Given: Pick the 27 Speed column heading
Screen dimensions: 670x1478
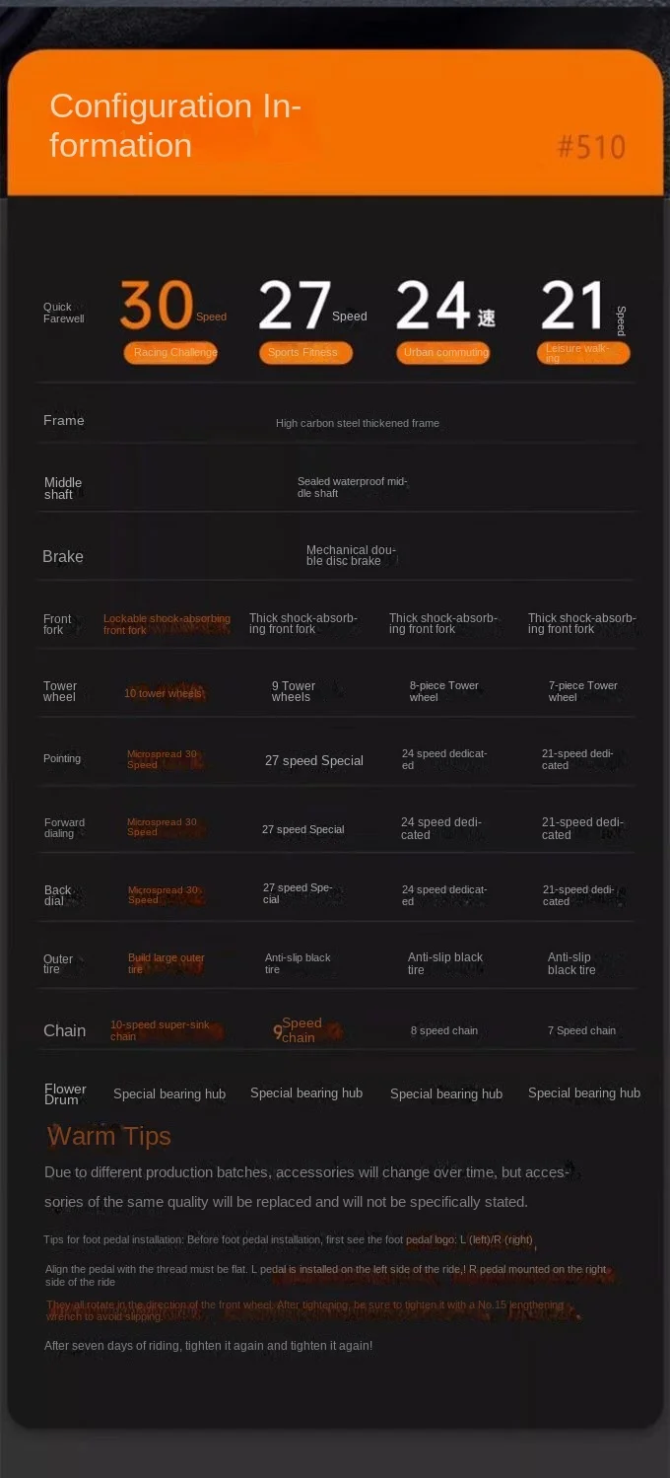Looking at the screenshot, I should (x=310, y=307).
